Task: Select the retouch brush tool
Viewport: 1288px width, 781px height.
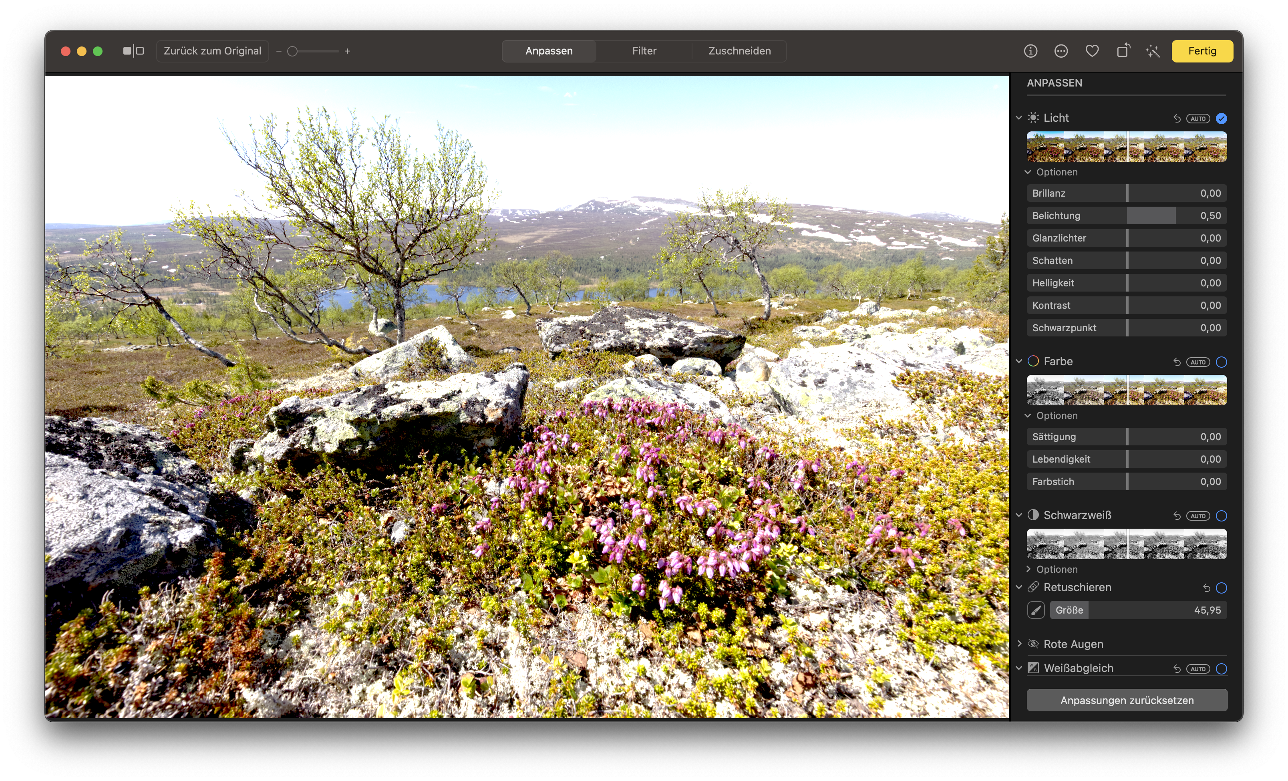Action: coord(1036,610)
